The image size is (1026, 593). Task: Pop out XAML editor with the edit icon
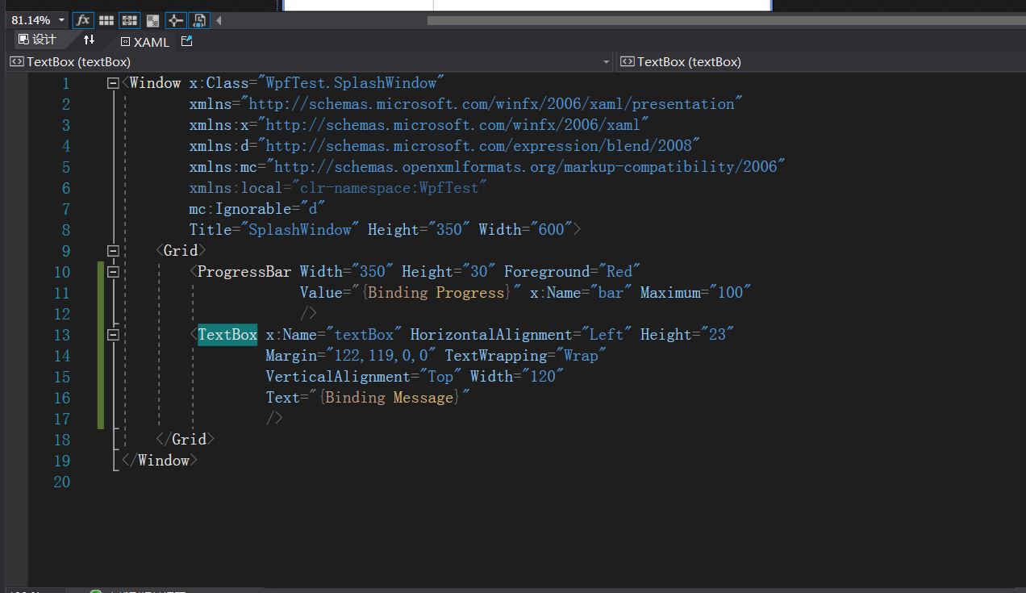point(186,41)
